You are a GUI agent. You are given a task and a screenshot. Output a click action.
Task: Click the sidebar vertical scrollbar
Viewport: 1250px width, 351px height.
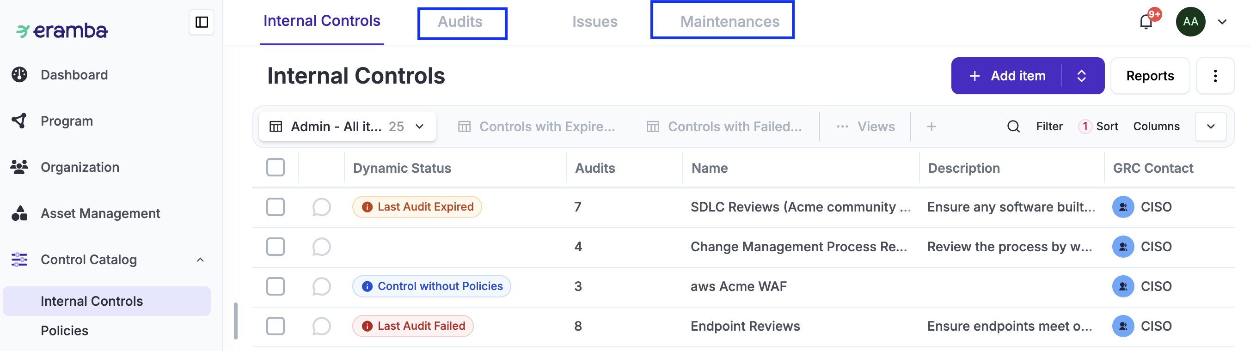236,321
